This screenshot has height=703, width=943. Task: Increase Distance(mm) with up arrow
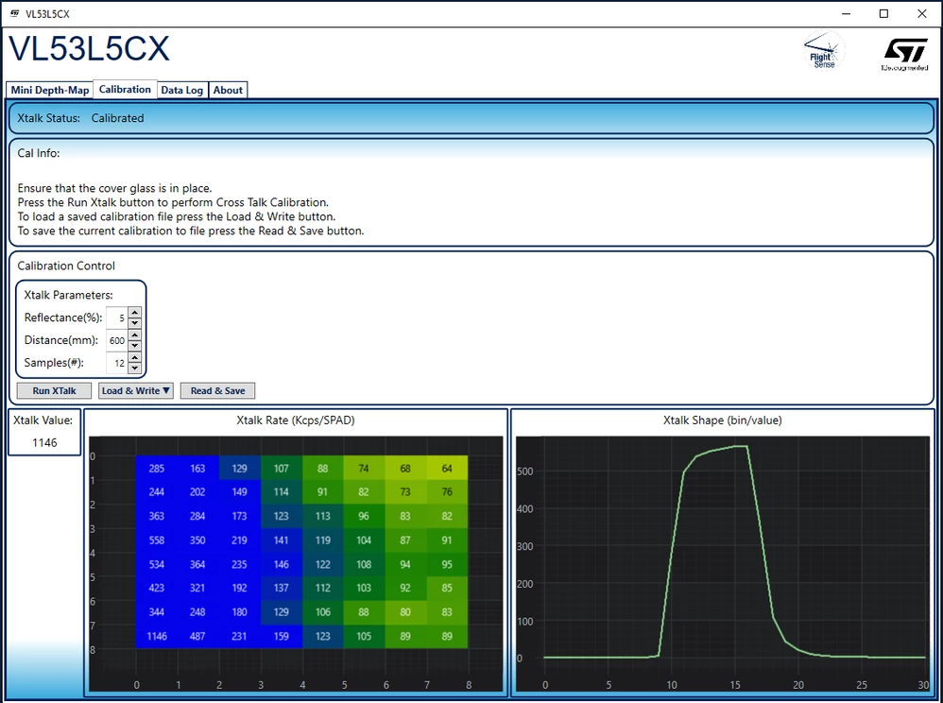[x=135, y=334]
